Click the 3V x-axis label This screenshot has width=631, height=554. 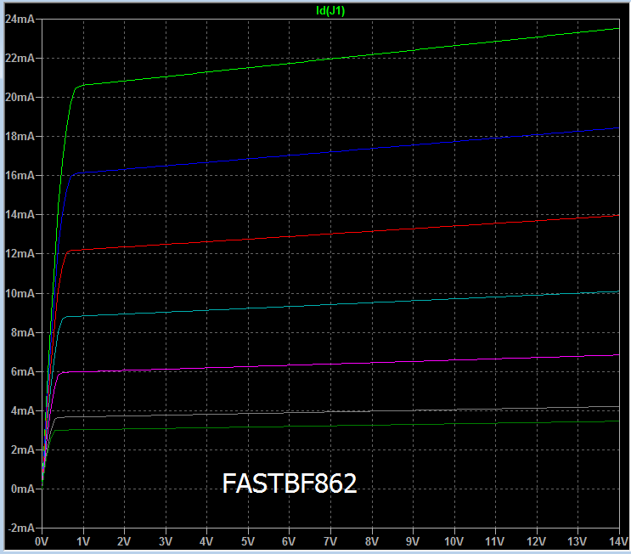166,541
